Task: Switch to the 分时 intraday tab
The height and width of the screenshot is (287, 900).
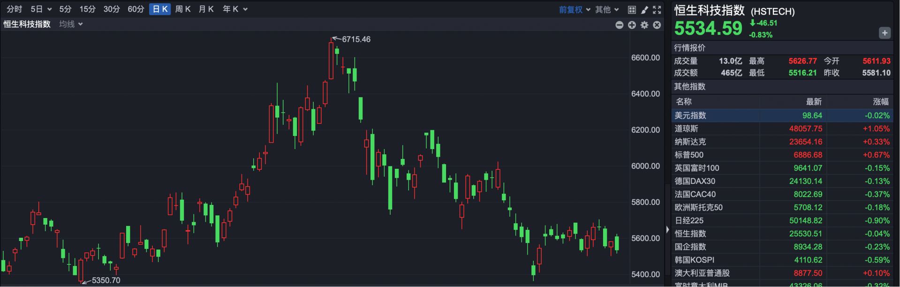Action: click(14, 9)
